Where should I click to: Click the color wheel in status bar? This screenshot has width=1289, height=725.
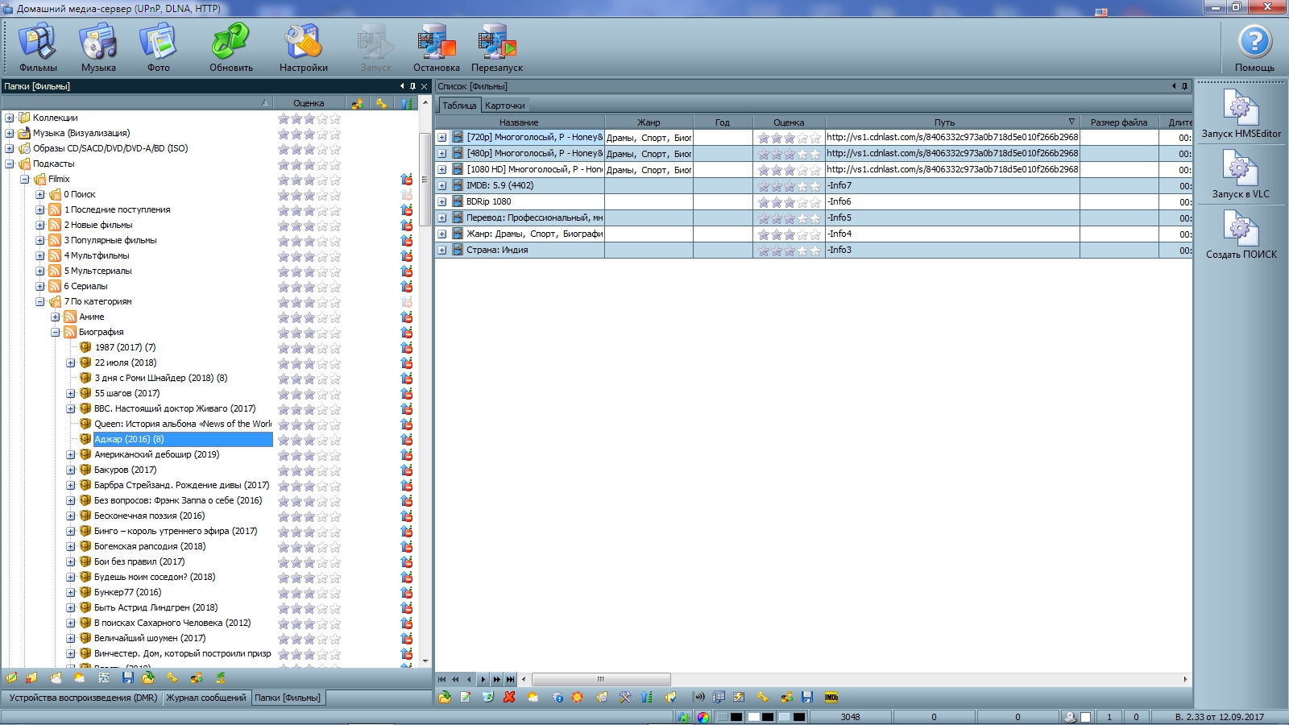click(703, 717)
